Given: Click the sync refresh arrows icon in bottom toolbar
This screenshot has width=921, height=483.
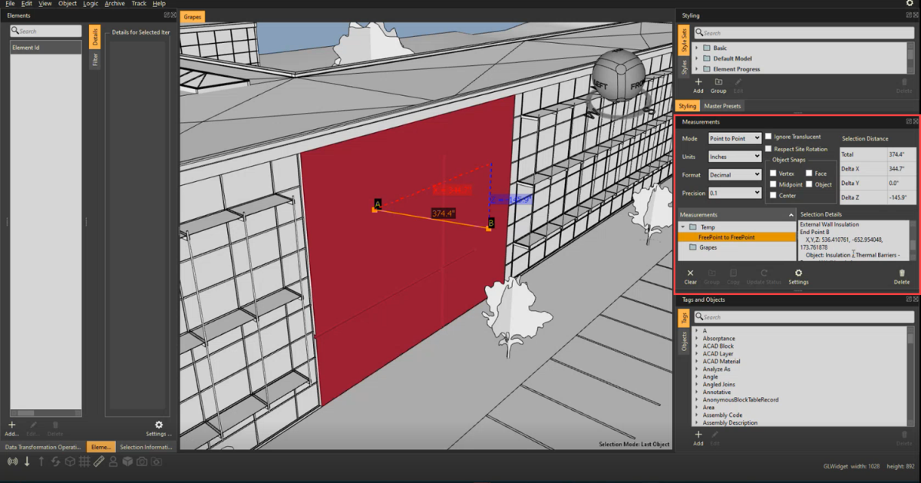Looking at the screenshot, I should tap(56, 461).
